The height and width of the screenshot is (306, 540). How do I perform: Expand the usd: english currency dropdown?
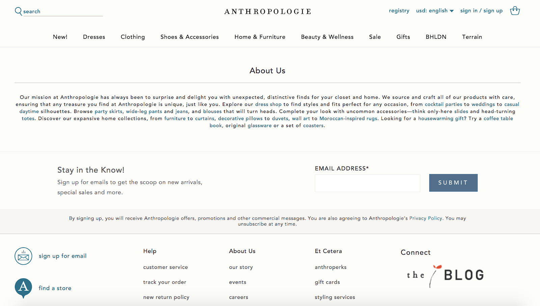435,11
